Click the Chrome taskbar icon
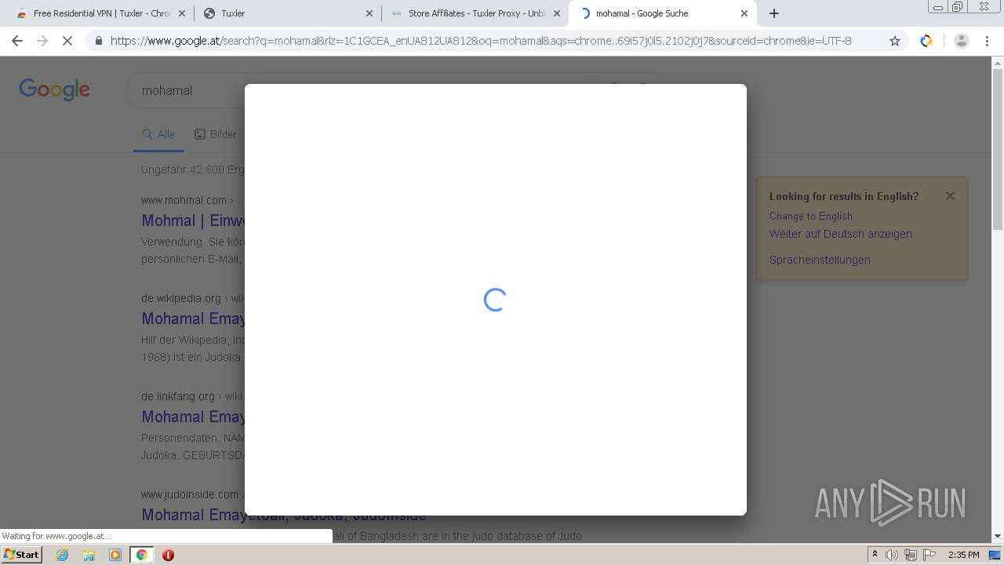1004x565 pixels. 141,555
